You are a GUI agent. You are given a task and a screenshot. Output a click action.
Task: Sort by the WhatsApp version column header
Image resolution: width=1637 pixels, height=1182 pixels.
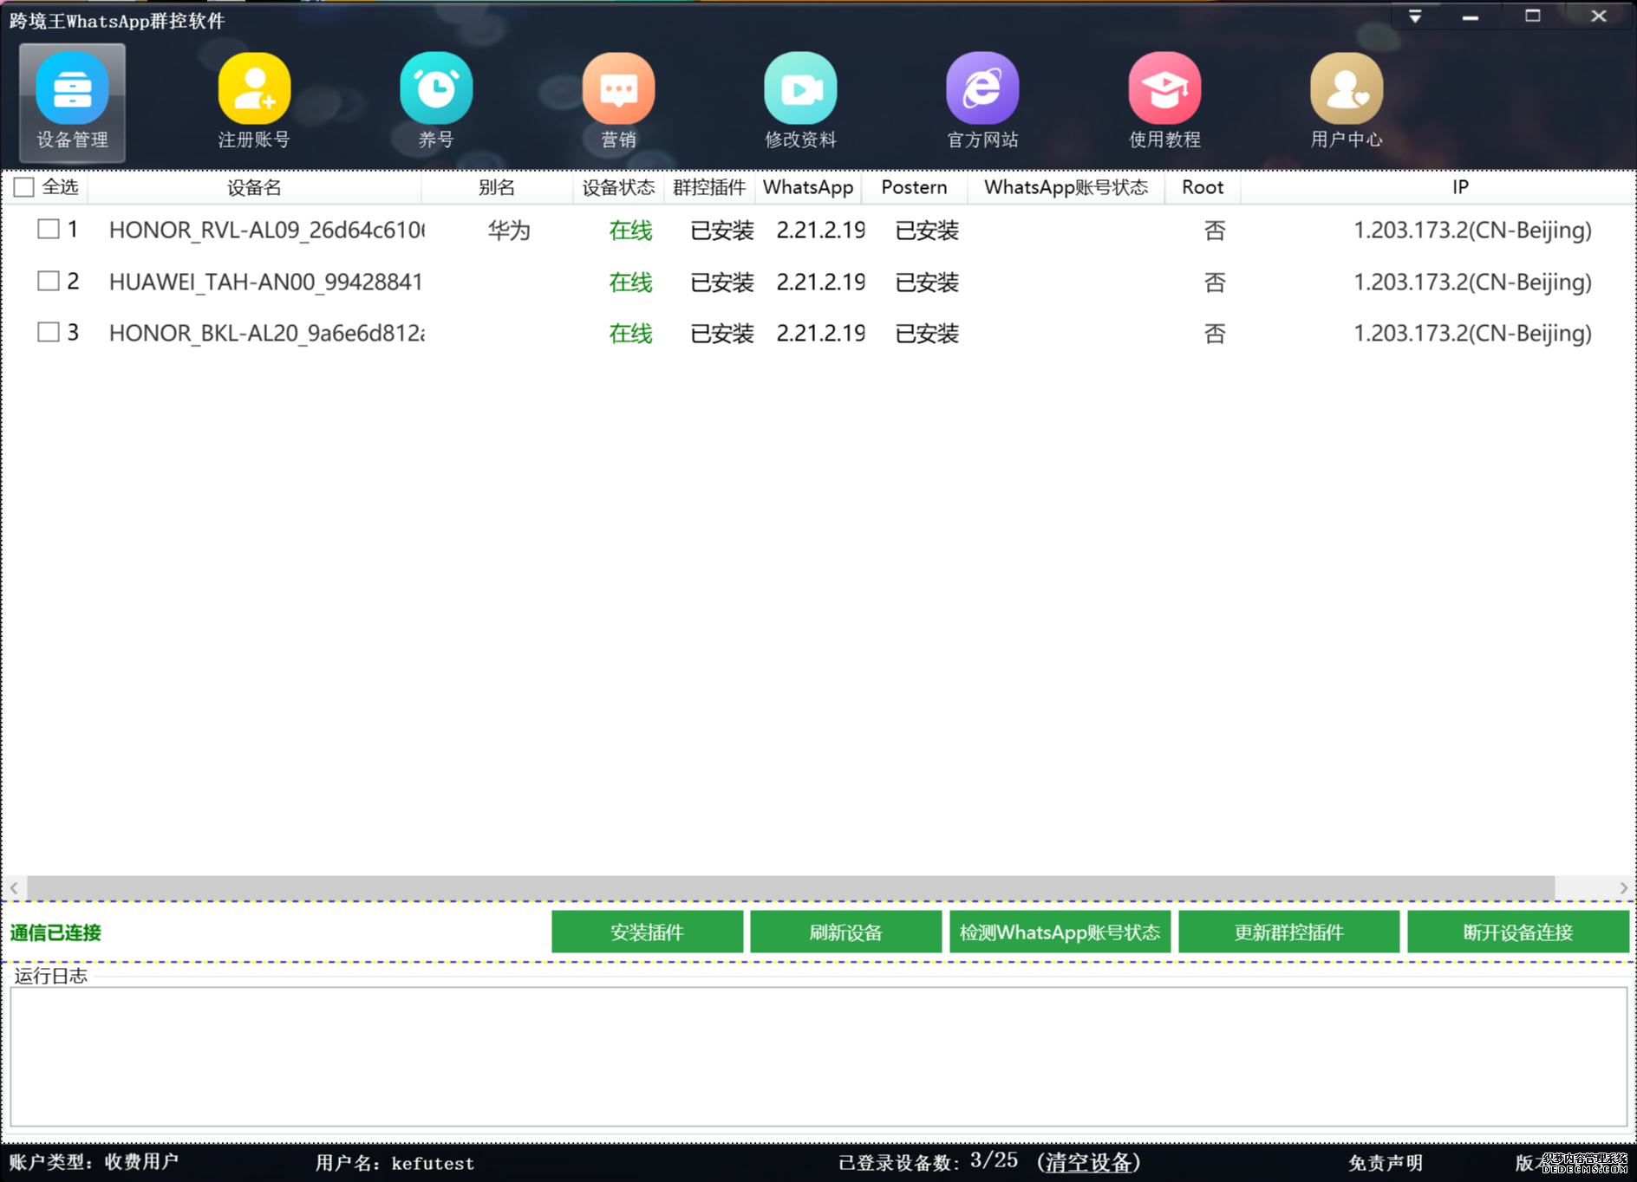point(808,187)
